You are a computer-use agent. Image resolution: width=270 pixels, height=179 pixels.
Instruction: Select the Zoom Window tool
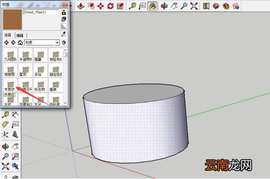coord(15,157)
